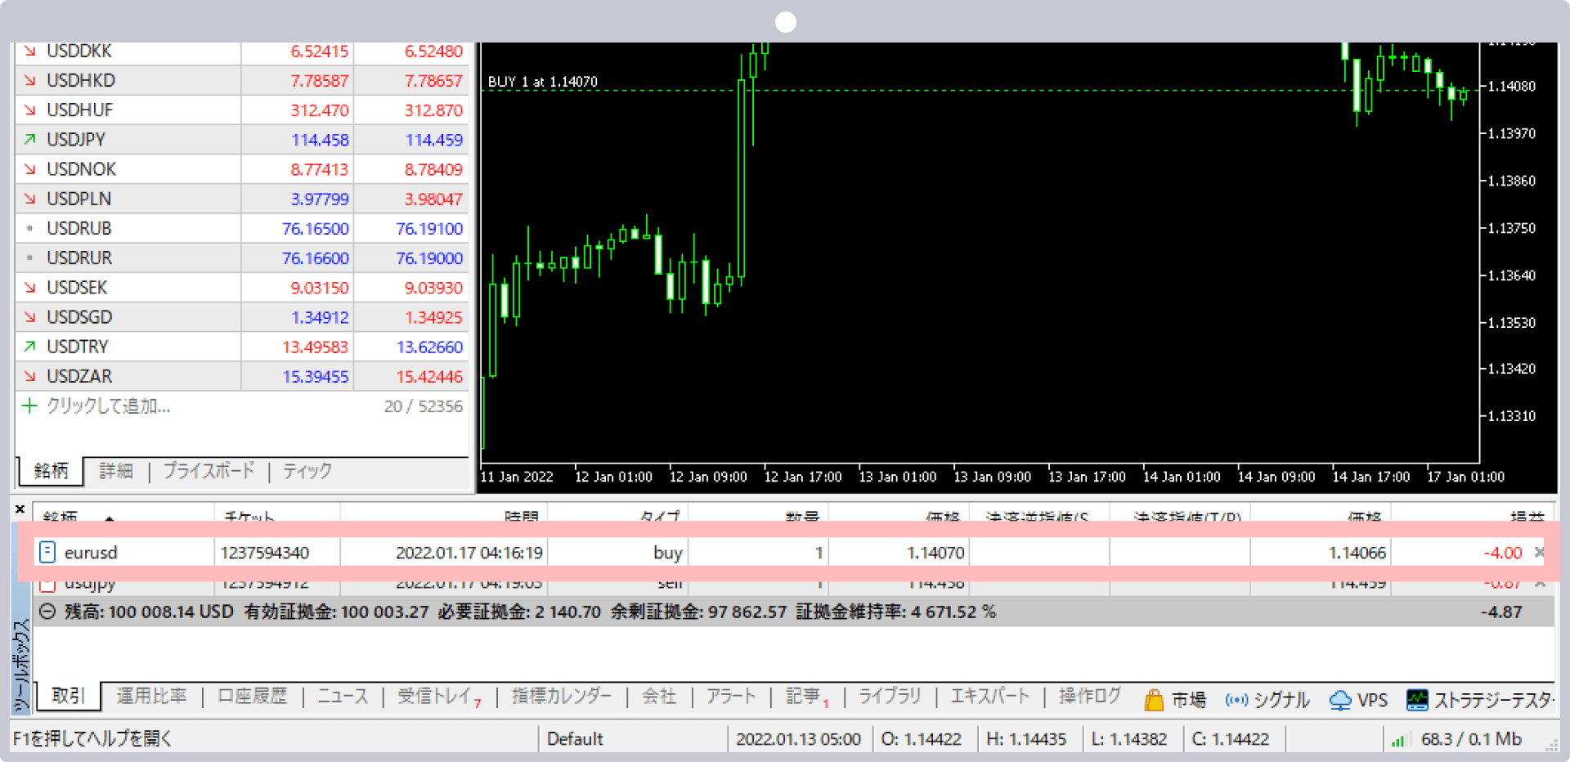Close the toolbox panel with the X

tap(20, 509)
